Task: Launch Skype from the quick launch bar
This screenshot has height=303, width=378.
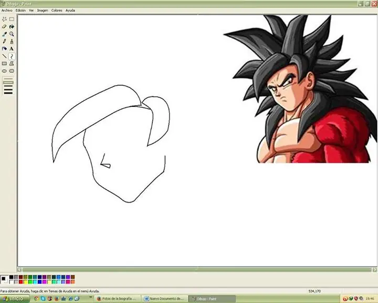Action: click(43, 299)
